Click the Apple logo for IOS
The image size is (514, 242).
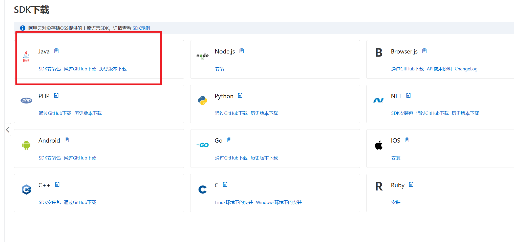click(379, 145)
